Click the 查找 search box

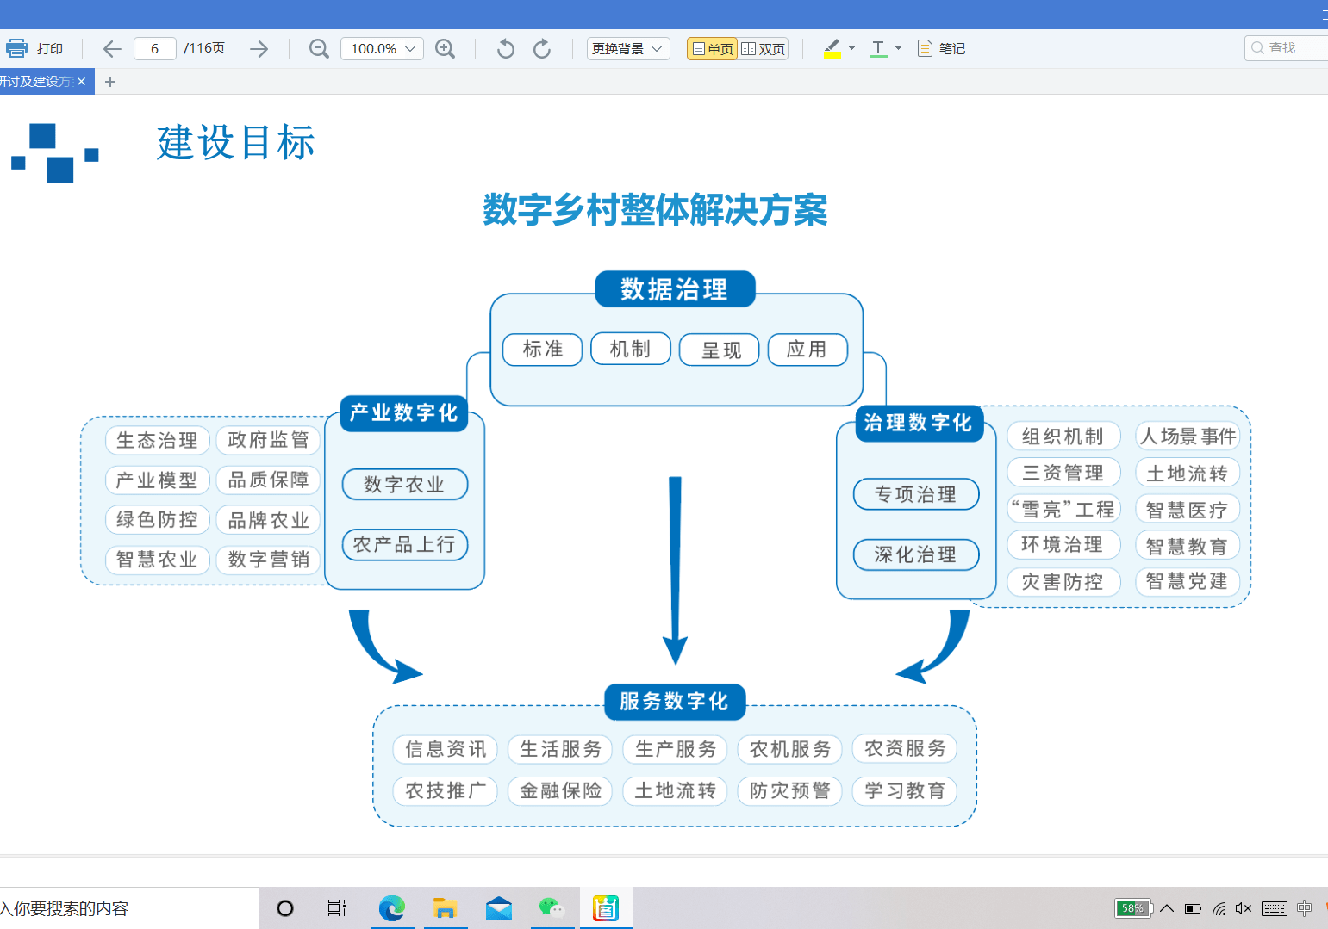tap(1286, 48)
